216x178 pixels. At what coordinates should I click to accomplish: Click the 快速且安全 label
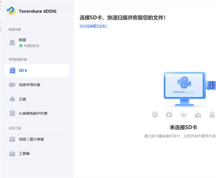coord(31,46)
